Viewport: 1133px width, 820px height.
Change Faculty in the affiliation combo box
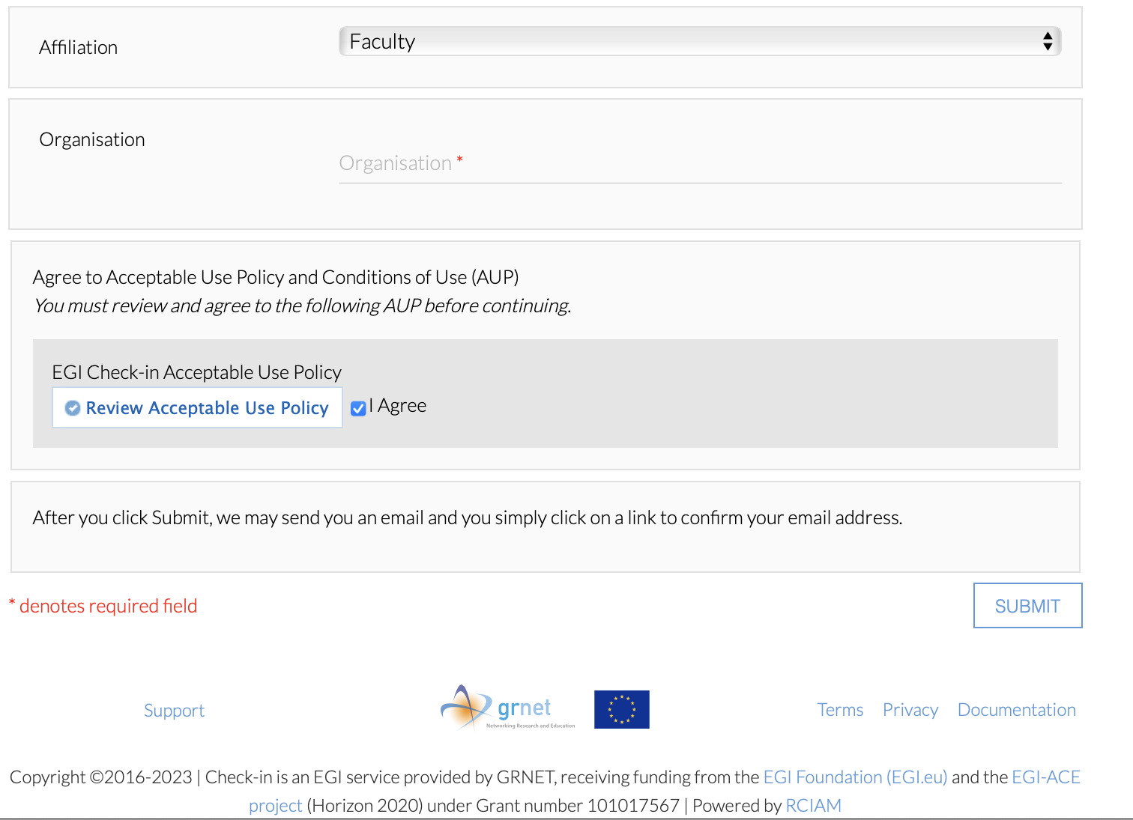point(700,41)
